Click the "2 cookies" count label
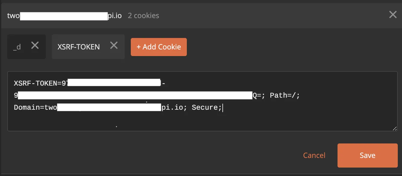This screenshot has width=402, height=176. [x=143, y=16]
